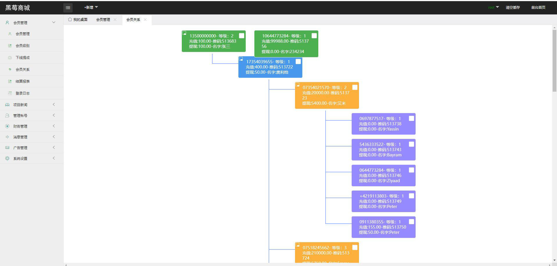Image resolution: width=557 pixels, height=266 pixels.
Task: Close the 会员管理 tab
Action: 115,20
